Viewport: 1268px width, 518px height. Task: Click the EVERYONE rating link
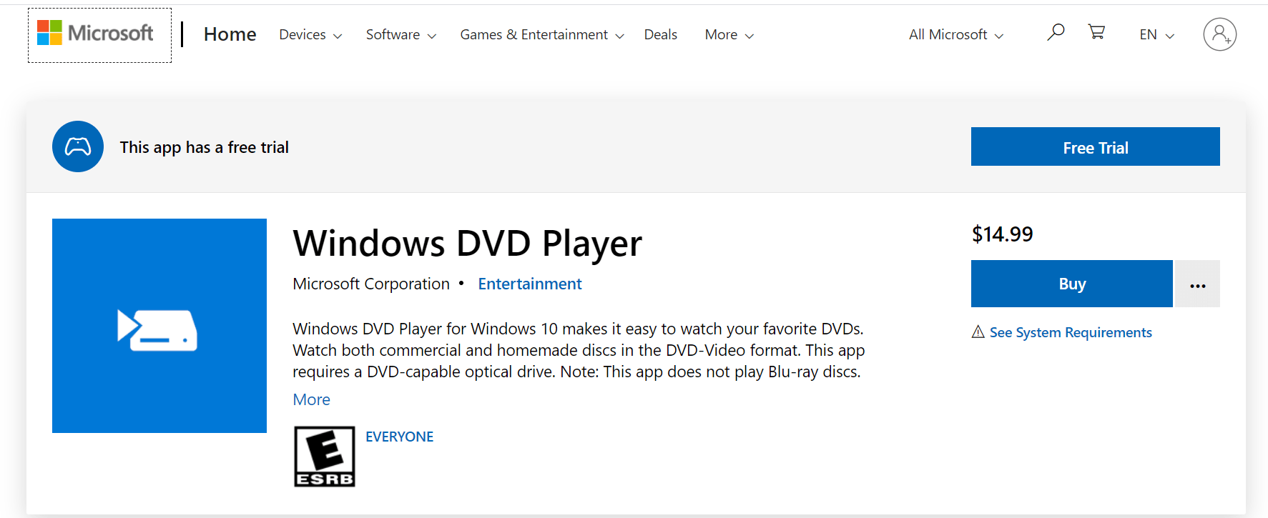click(399, 437)
